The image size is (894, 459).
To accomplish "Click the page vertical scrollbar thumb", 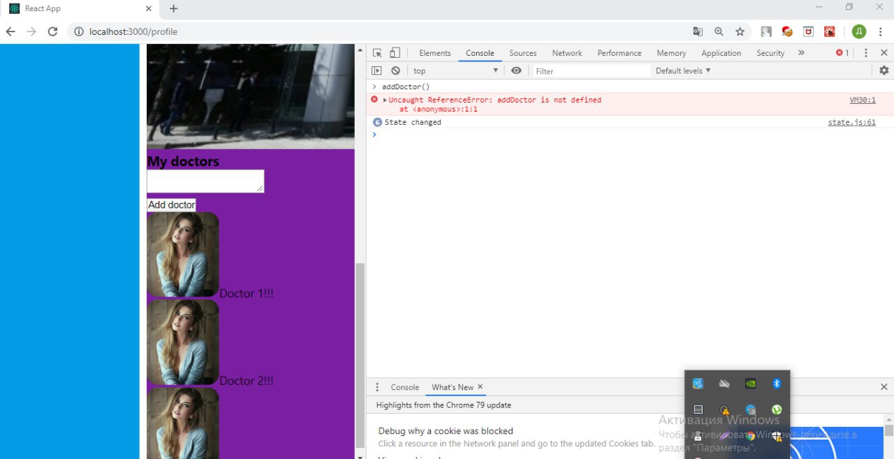I will tap(360, 355).
